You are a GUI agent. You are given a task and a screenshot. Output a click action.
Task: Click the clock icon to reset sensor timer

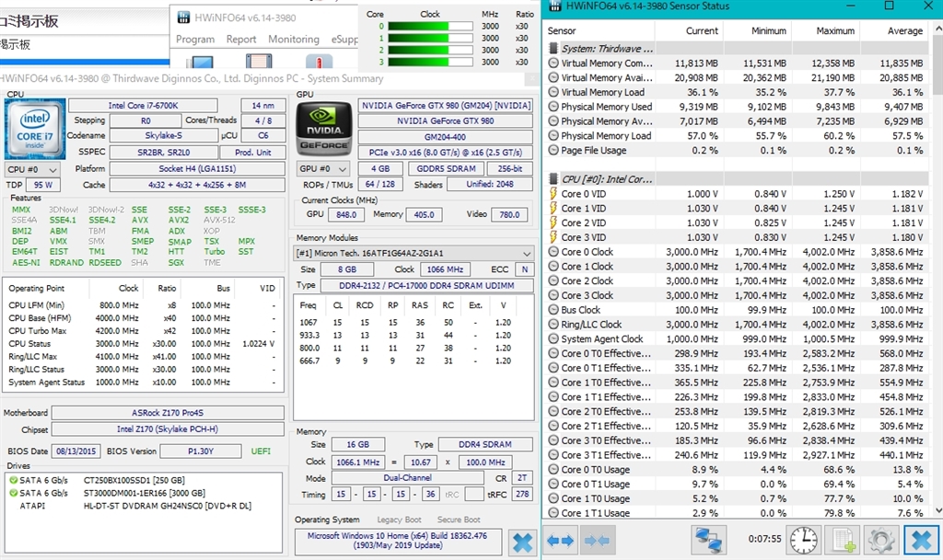coord(803,540)
